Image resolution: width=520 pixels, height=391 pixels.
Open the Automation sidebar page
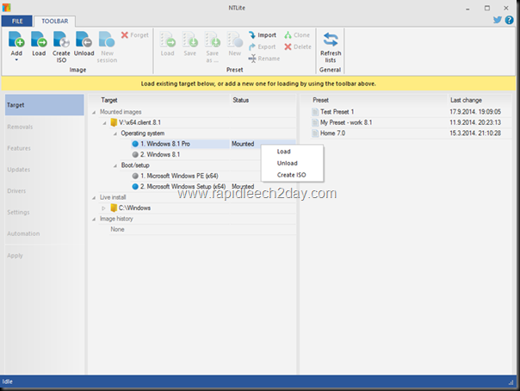pyautogui.click(x=45, y=233)
